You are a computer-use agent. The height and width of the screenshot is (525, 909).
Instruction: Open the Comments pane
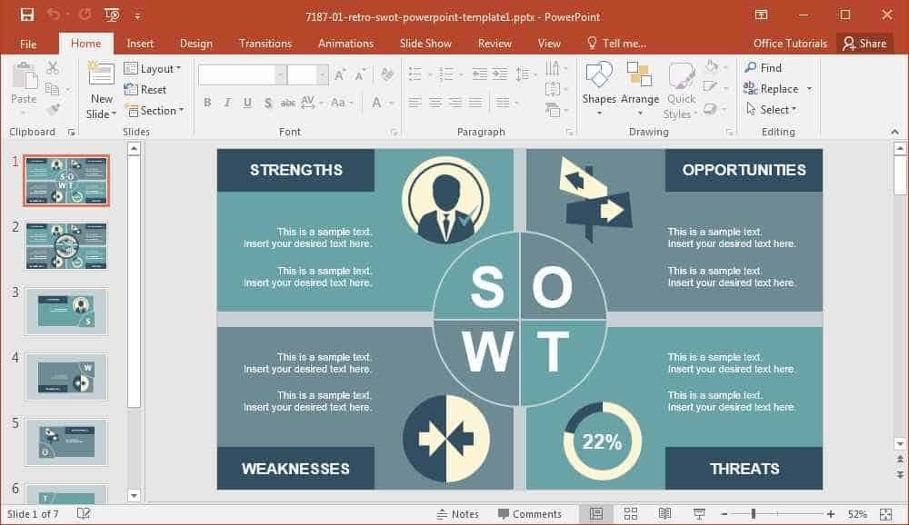pos(530,514)
